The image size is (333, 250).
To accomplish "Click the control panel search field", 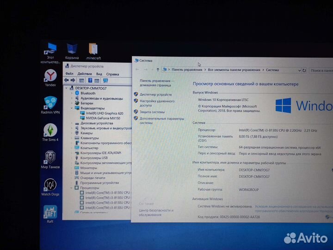I will [321, 70].
